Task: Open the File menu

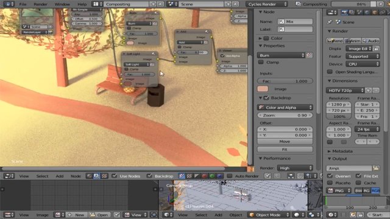Action: coord(23,4)
